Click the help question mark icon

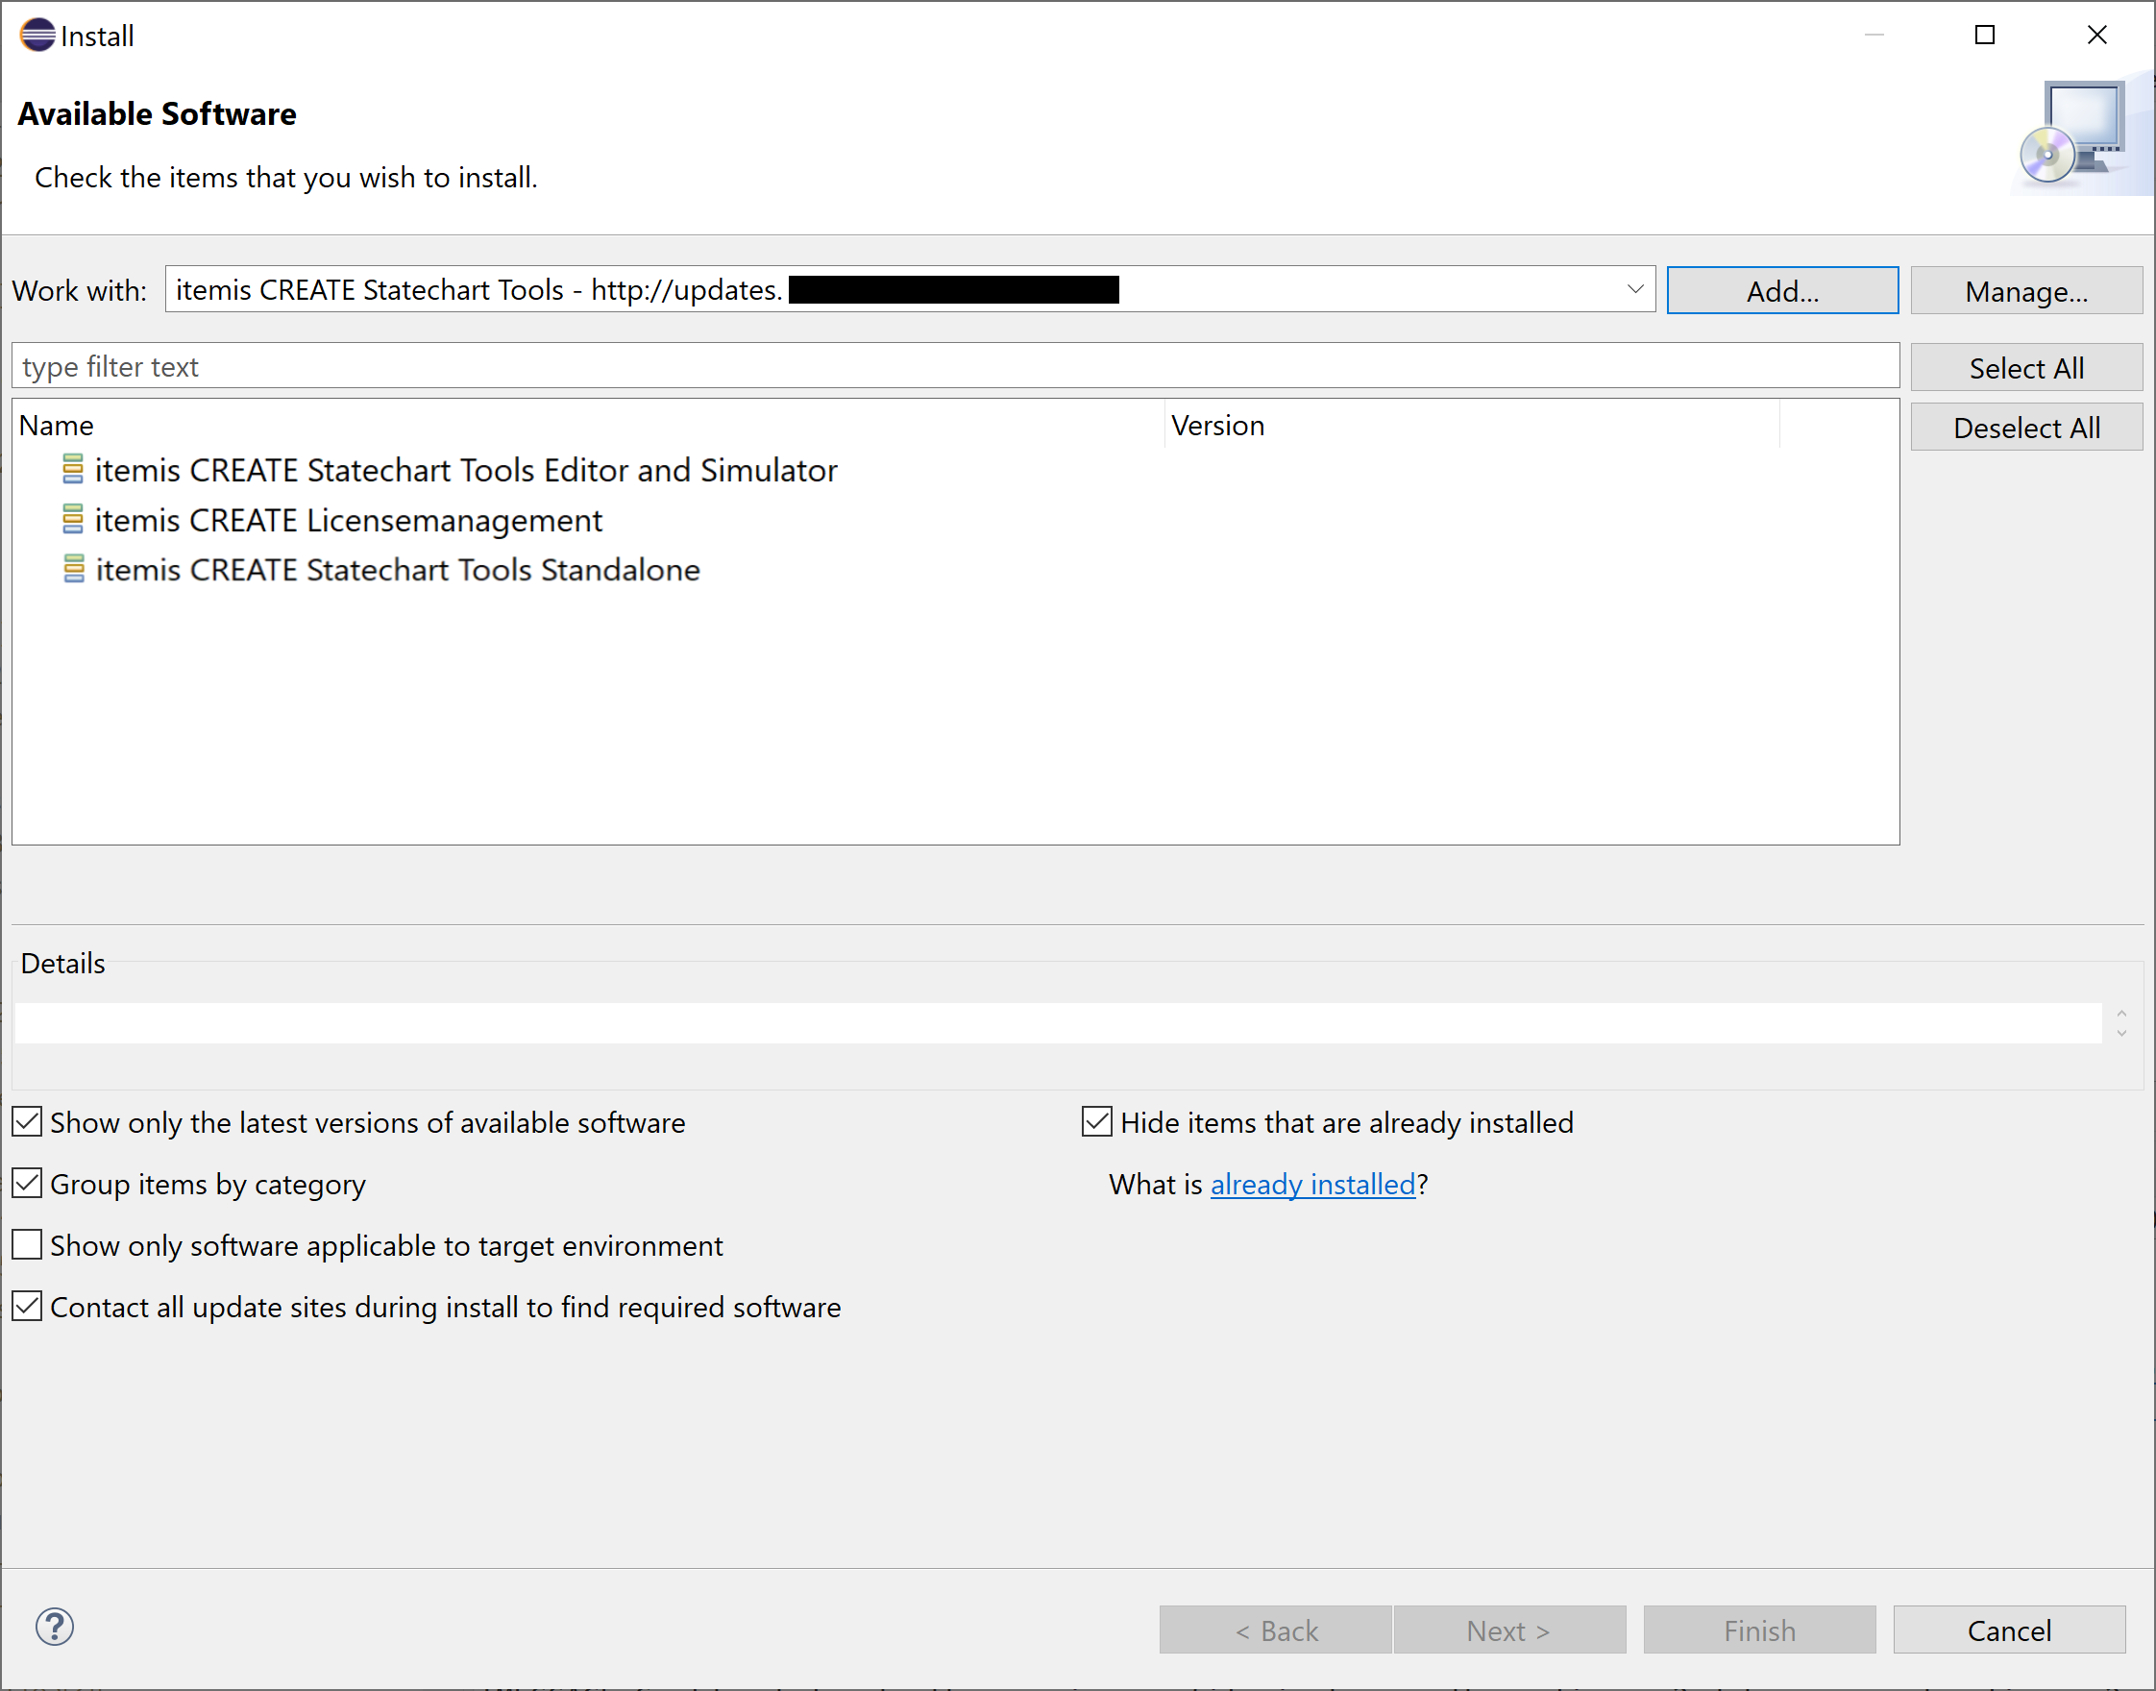(55, 1627)
